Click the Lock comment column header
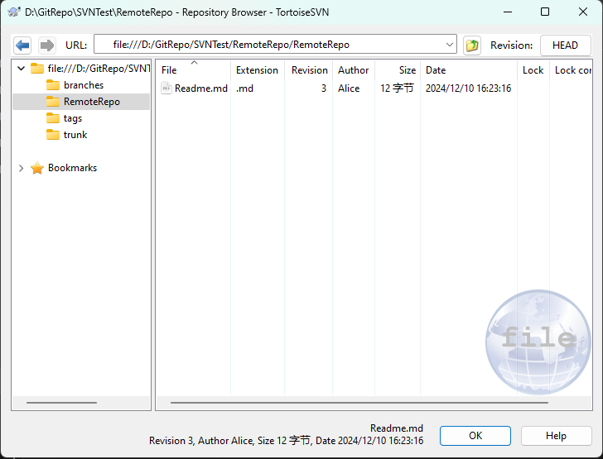Image resolution: width=603 pixels, height=459 pixels. [571, 70]
